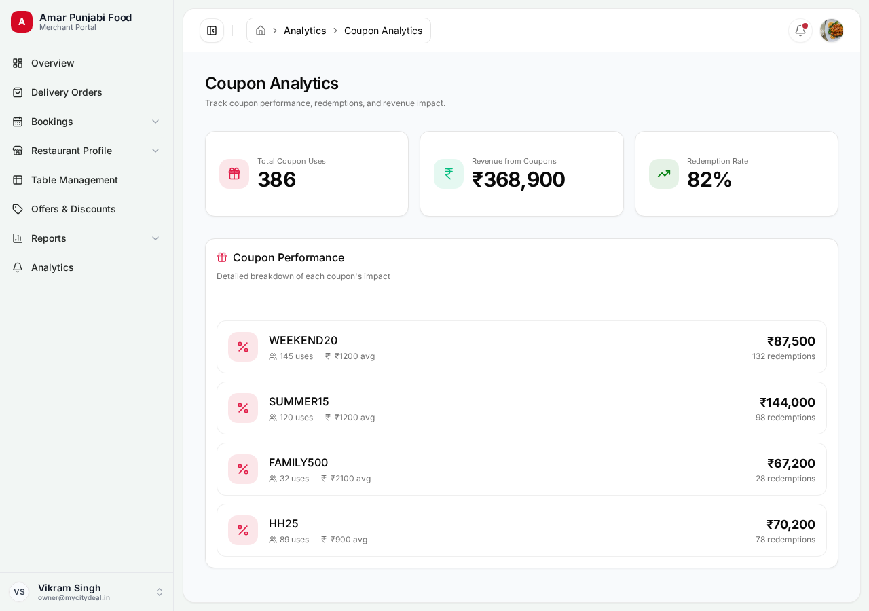The image size is (869, 611).
Task: Expand the Bookings submenu chevron
Action: [155, 122]
